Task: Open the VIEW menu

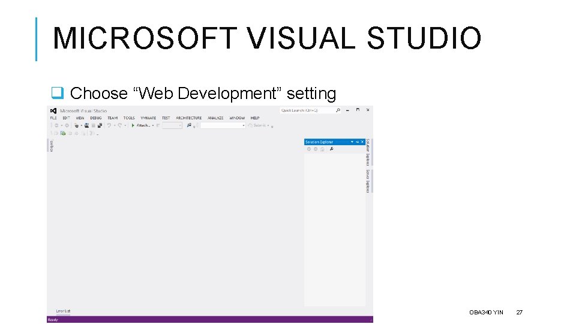Action: 80,118
